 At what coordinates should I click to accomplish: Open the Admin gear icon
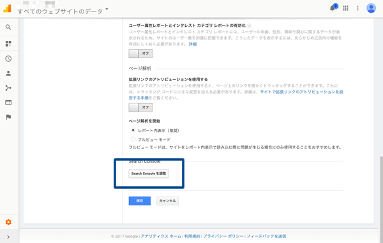click(x=8, y=222)
